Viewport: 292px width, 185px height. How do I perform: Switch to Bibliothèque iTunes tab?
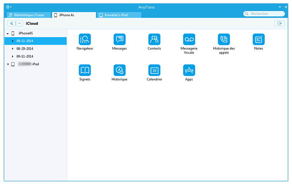tap(29, 15)
